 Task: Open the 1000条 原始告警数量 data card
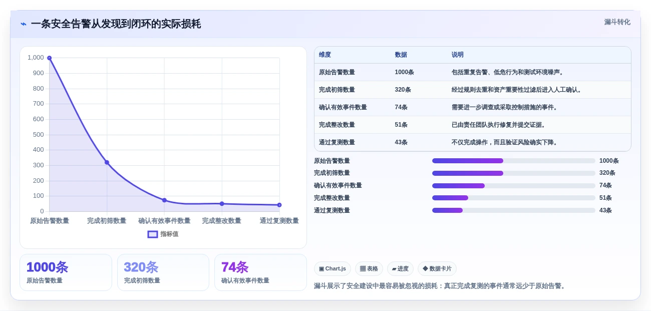[x=66, y=272]
